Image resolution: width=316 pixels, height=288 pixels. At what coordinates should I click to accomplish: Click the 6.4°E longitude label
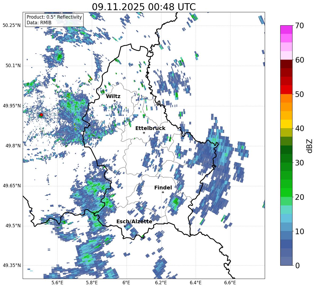click(x=196, y=283)
